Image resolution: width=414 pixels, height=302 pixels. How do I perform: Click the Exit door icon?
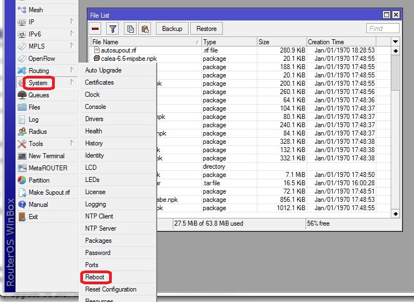(22, 217)
